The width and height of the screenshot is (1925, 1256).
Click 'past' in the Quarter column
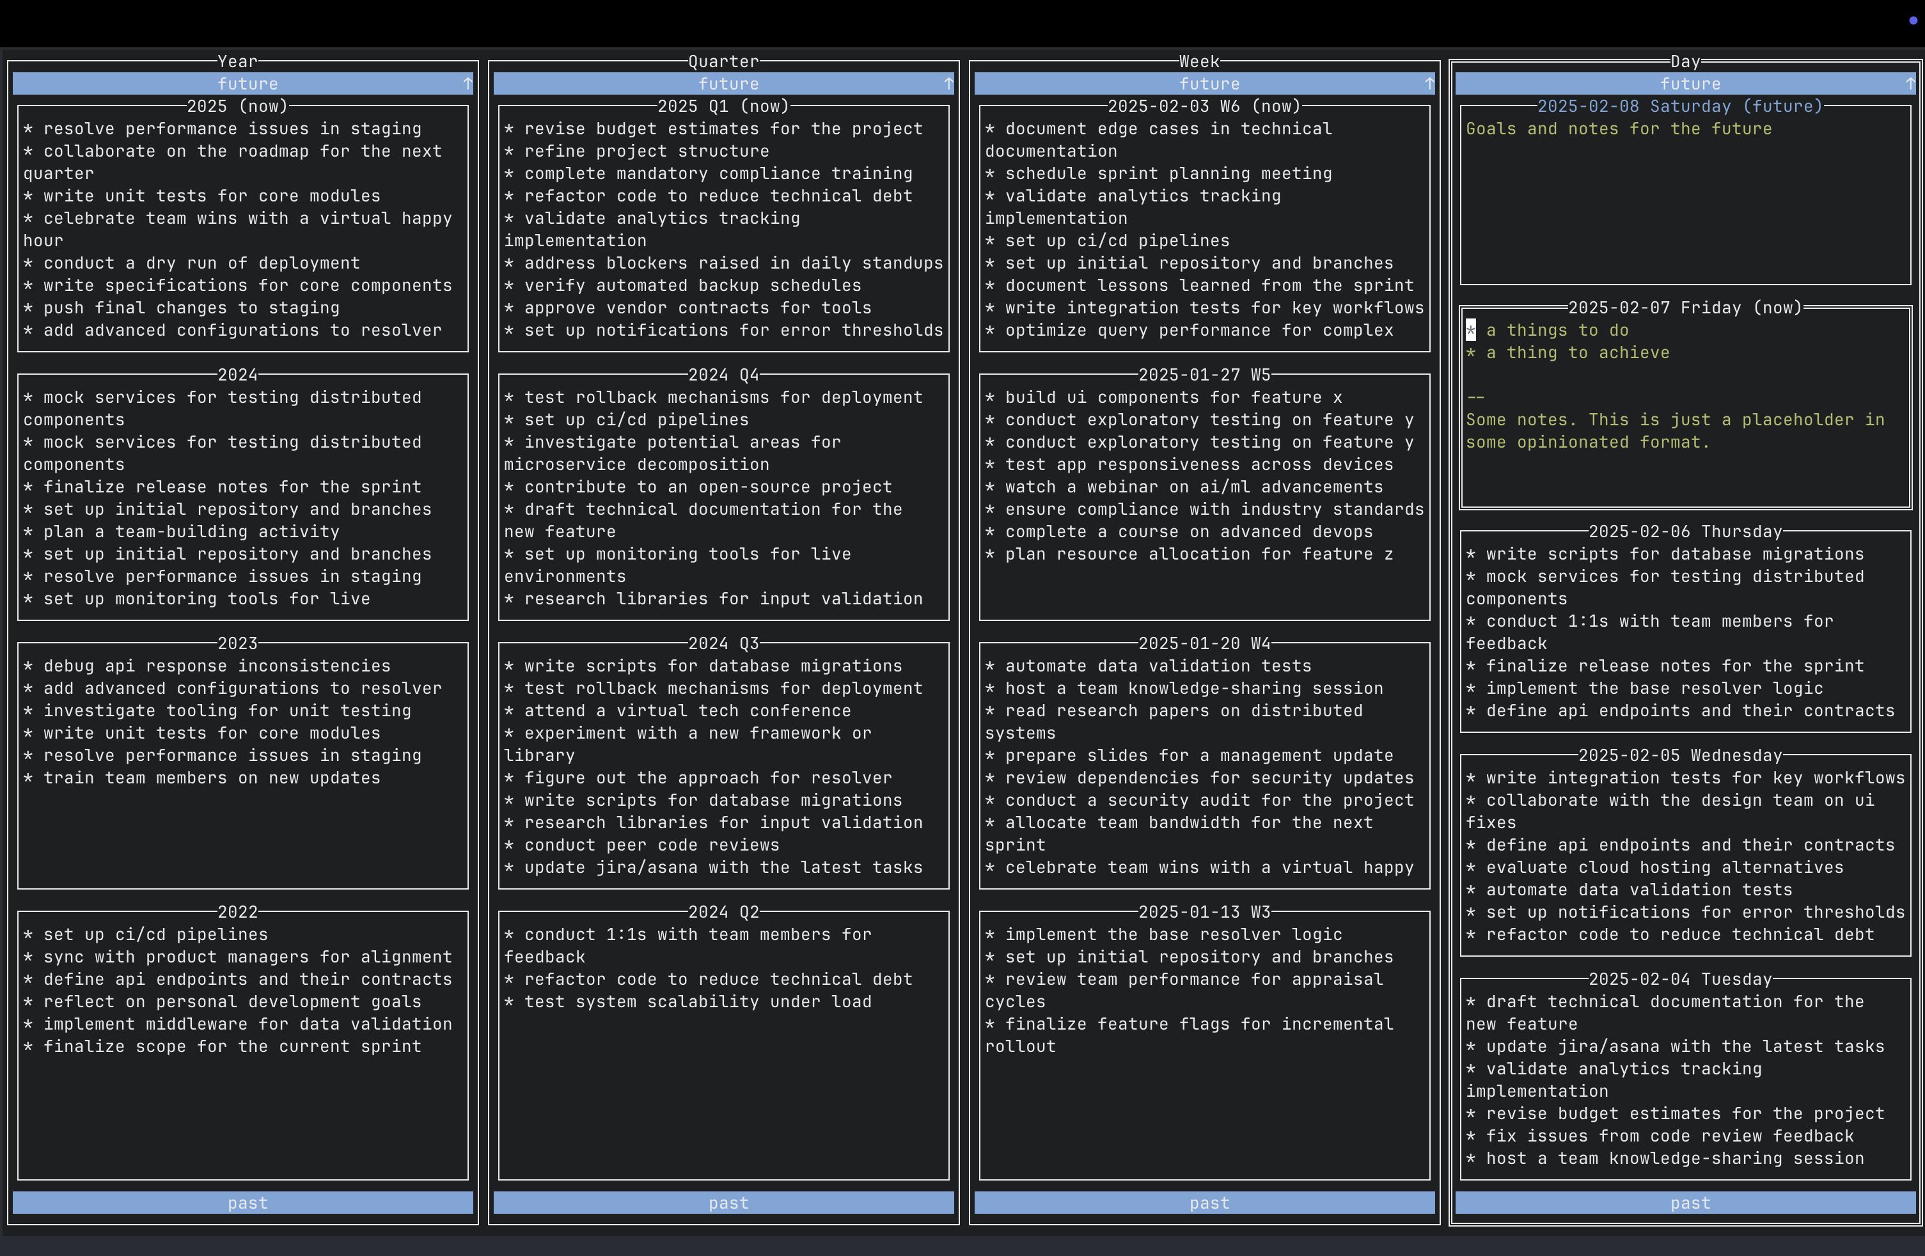point(727,1203)
